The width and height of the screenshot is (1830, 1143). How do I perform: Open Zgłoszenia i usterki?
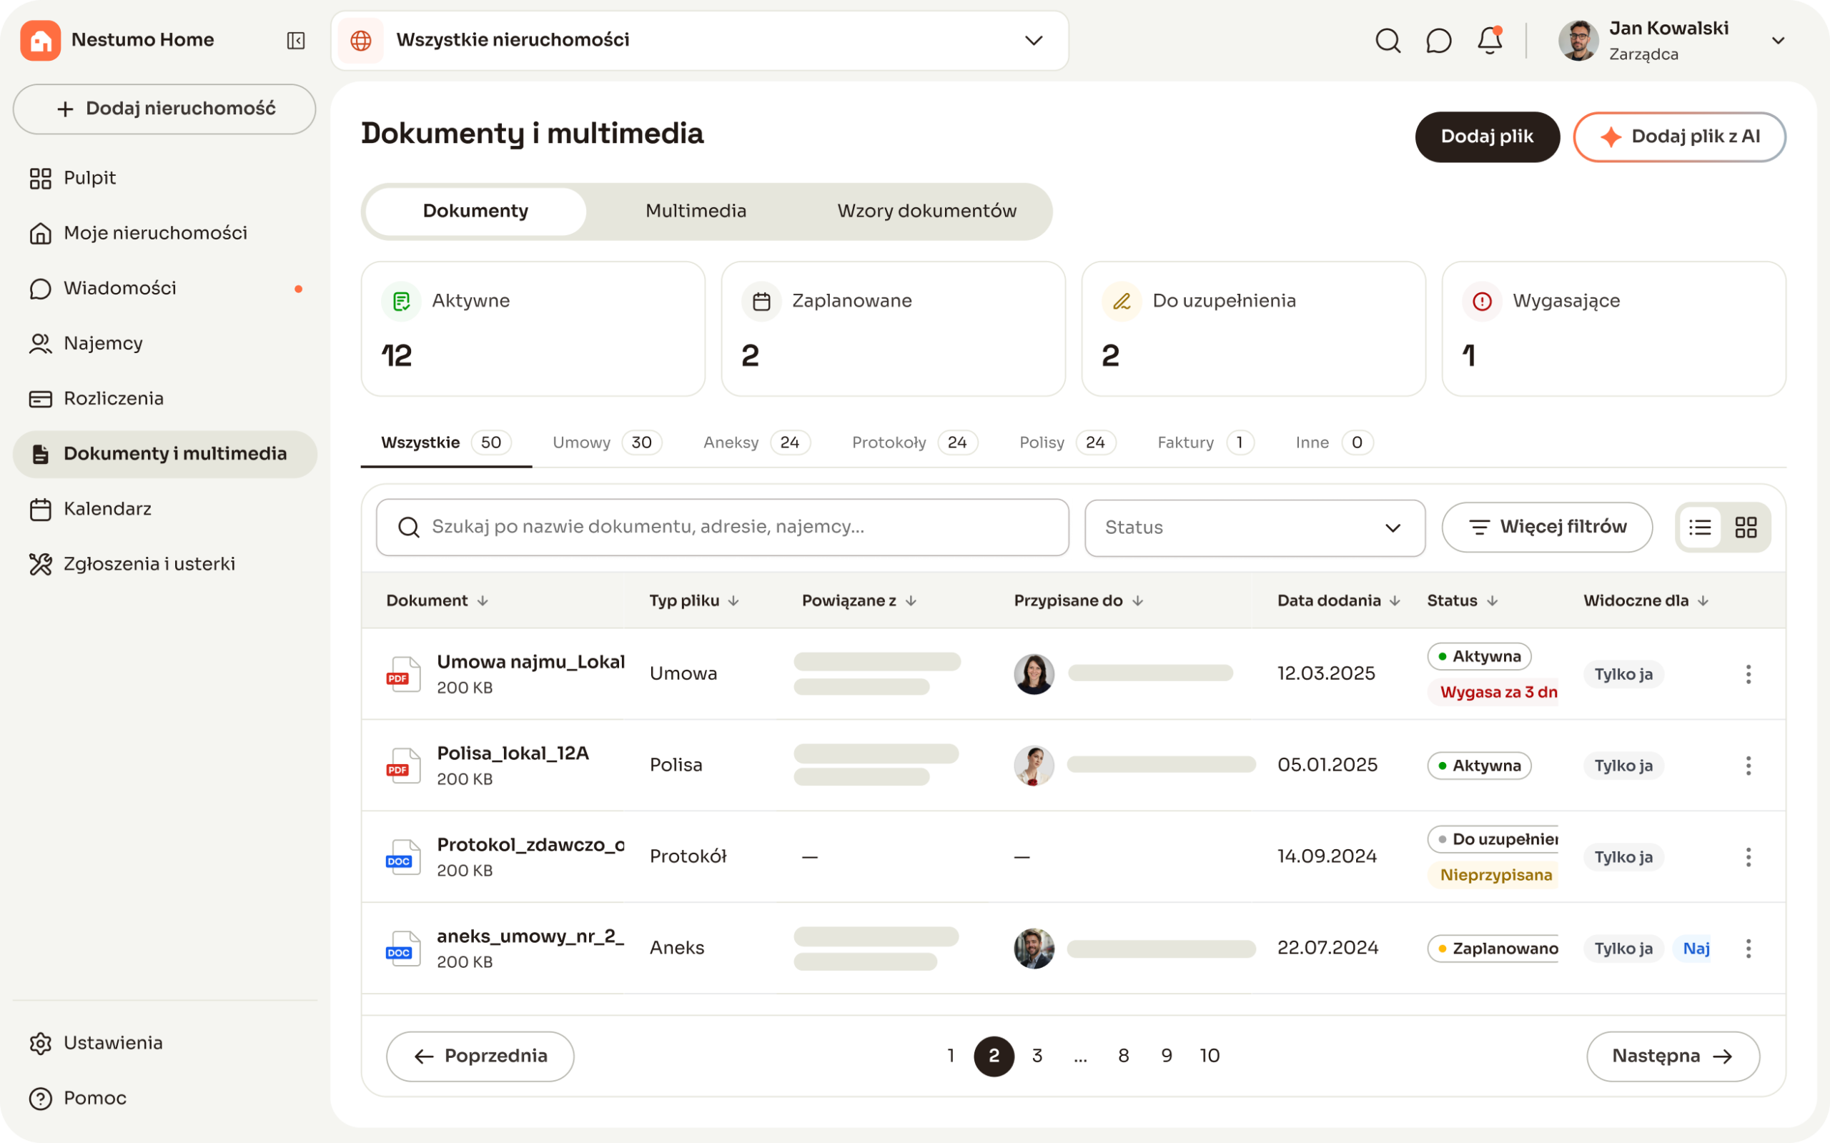pos(165,565)
